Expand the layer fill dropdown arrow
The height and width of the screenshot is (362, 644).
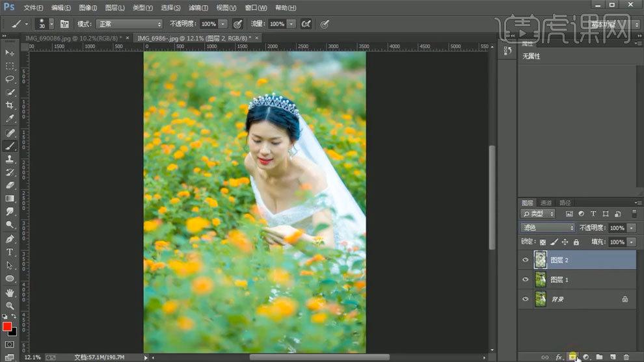click(632, 242)
